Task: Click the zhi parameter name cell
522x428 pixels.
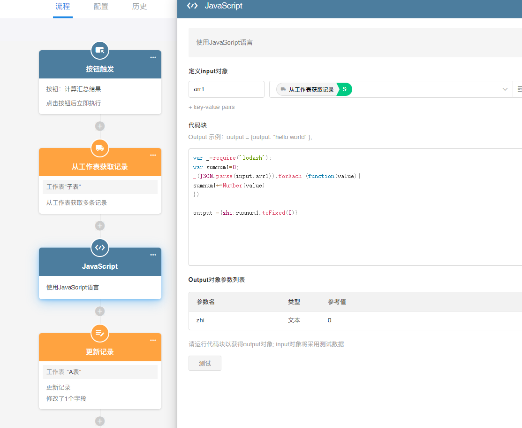Action: (x=200, y=320)
